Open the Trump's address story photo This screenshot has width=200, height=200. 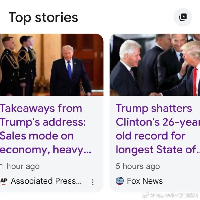(52, 64)
